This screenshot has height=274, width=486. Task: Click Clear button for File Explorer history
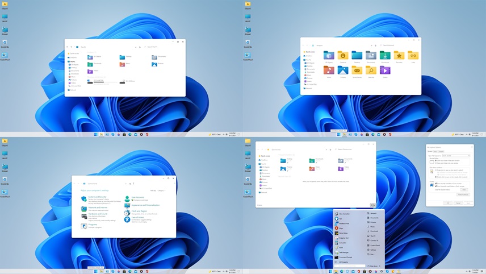coord(464,190)
